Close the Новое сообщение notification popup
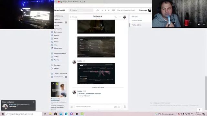The height and width of the screenshot is (116, 207). pos(34,102)
